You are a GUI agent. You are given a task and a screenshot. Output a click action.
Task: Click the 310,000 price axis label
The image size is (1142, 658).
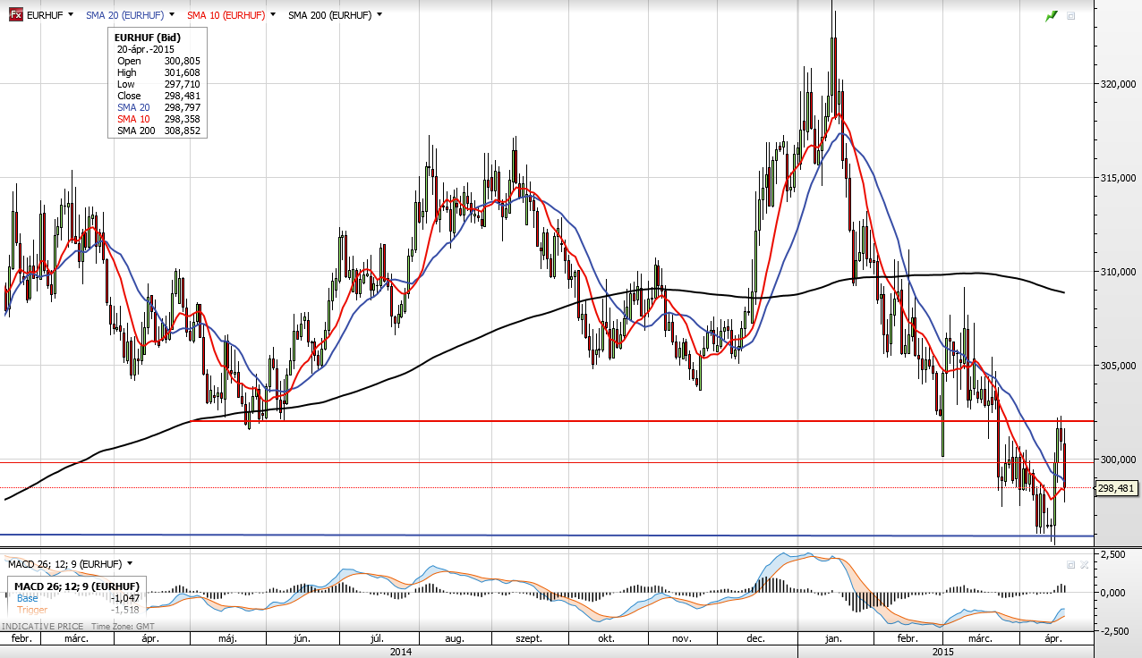tap(1118, 272)
